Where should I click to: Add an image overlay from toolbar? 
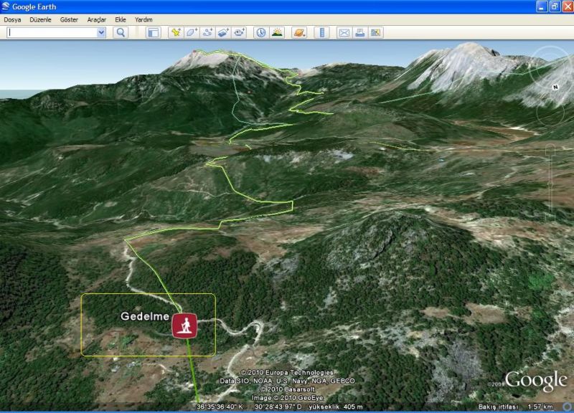pos(223,32)
